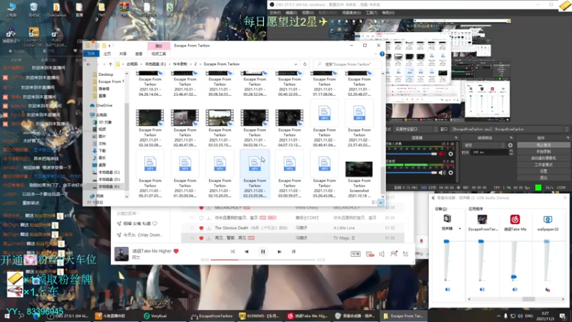The height and width of the screenshot is (322, 572).
Task: Skip to the next track in music player
Action: pyautogui.click(x=280, y=252)
